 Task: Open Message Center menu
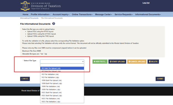103,14
